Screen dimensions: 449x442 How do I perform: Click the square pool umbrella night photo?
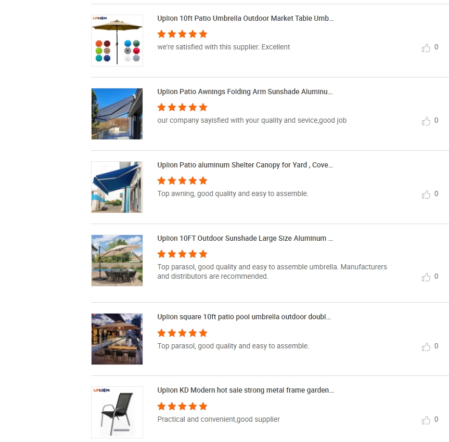[117, 339]
